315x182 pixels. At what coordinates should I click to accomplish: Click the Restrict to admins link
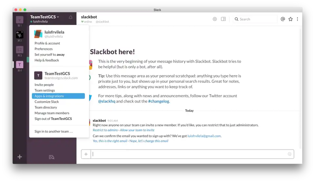pos(105,130)
